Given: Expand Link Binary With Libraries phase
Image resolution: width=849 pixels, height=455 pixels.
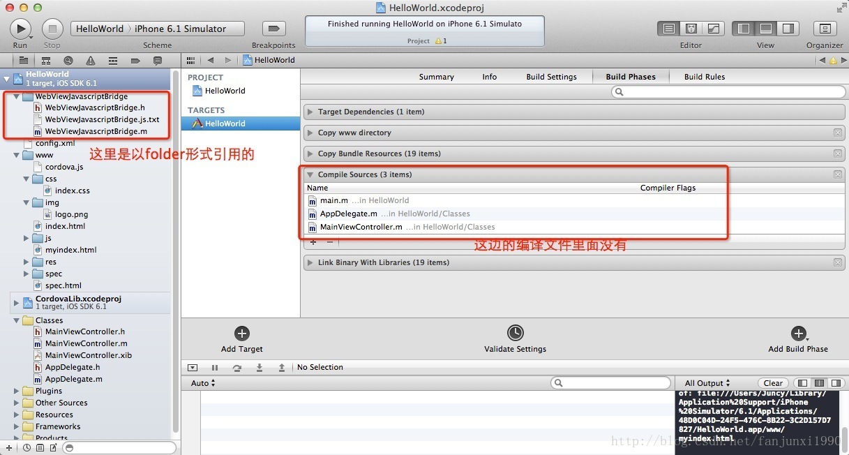Looking at the screenshot, I should click(x=310, y=262).
